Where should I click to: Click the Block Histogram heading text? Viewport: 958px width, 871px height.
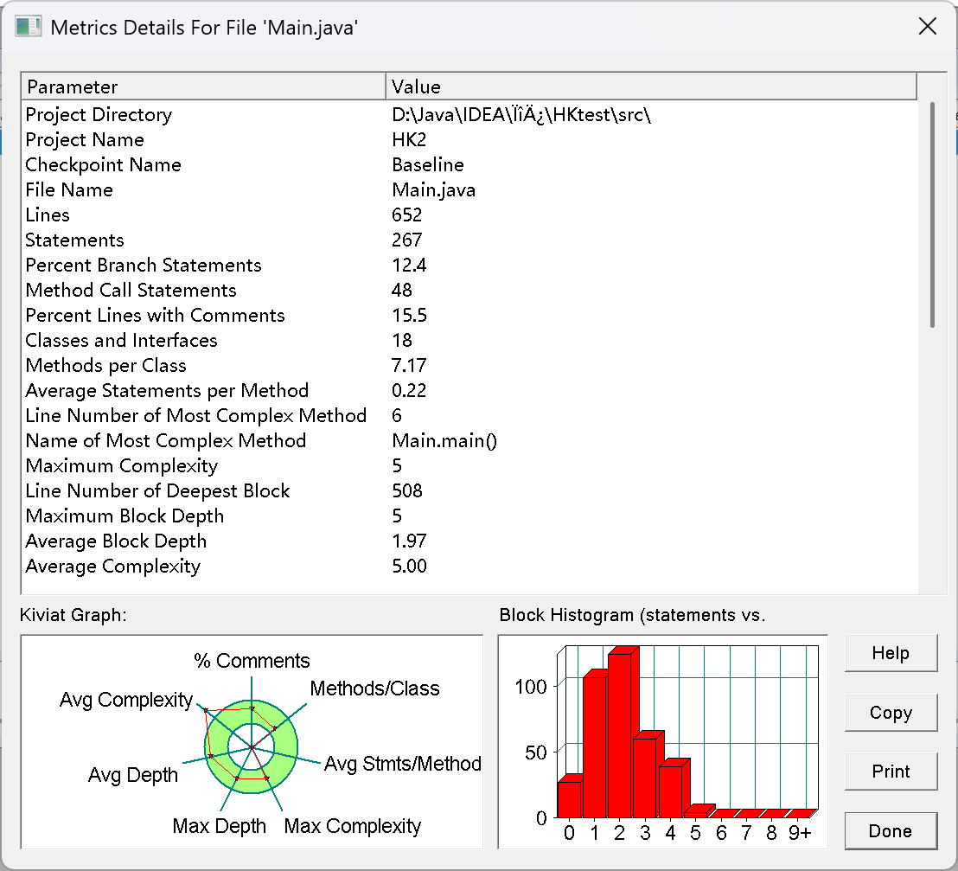tap(632, 615)
